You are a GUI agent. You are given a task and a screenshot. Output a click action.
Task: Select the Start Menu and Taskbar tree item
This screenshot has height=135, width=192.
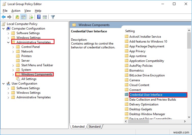click(x=37, y=65)
